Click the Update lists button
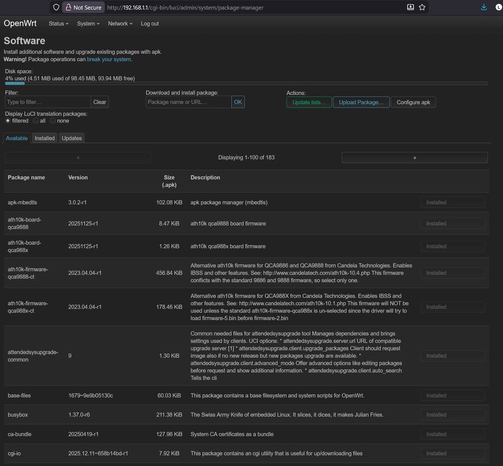This screenshot has height=466, width=503. [x=309, y=102]
